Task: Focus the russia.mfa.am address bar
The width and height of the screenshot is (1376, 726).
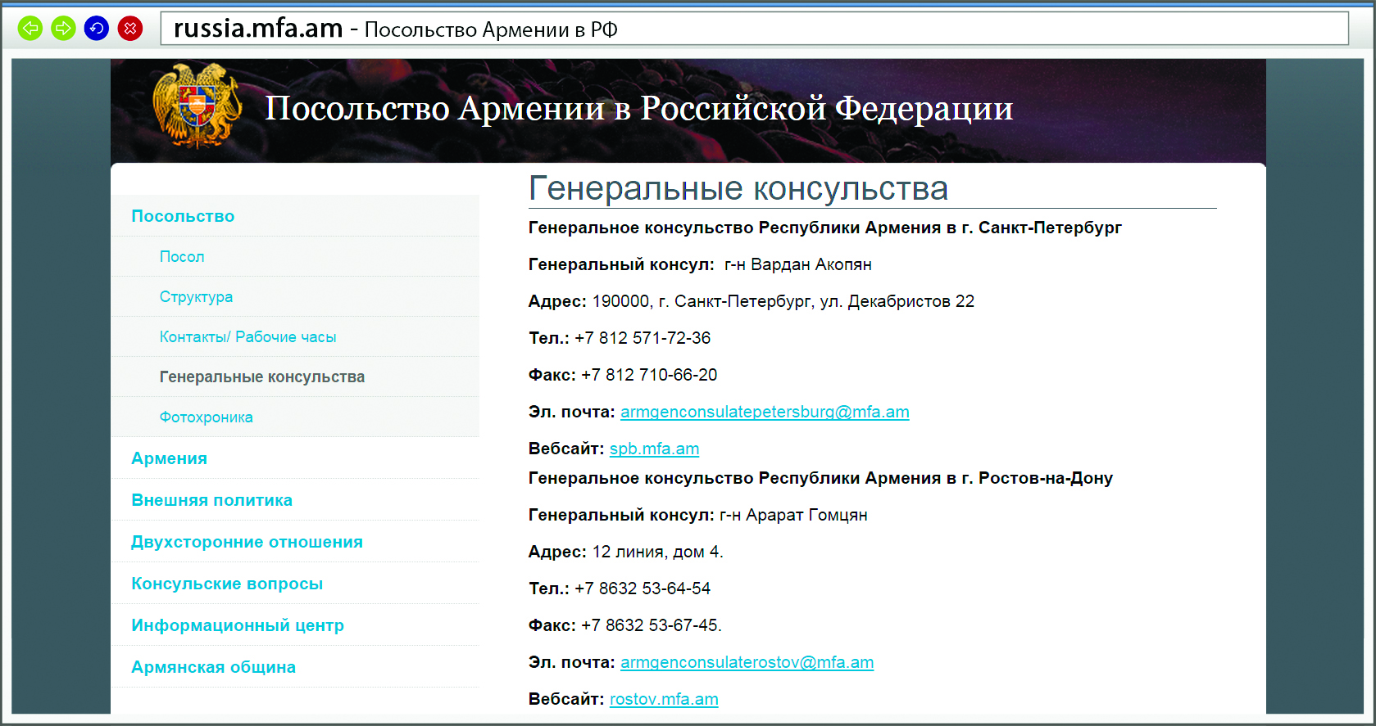Action: tap(754, 29)
